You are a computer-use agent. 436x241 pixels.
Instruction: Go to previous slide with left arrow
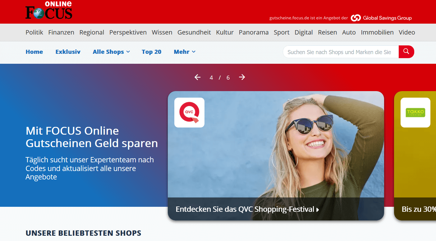[197, 77]
